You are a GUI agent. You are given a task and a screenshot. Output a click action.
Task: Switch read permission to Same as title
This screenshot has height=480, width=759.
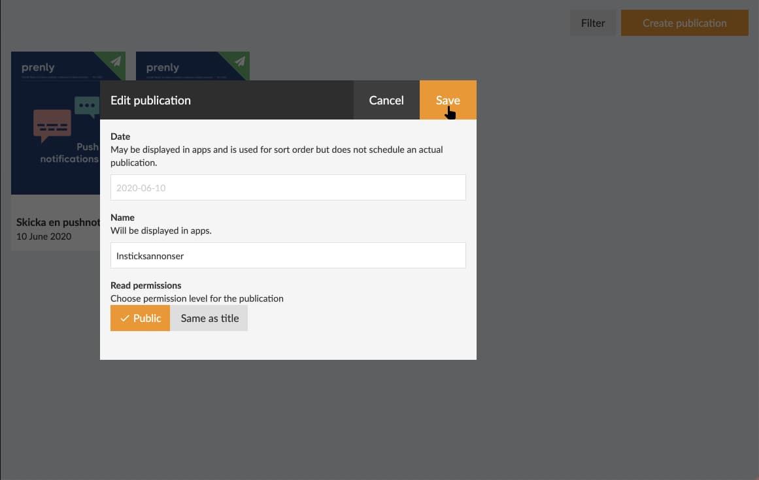[x=209, y=319]
